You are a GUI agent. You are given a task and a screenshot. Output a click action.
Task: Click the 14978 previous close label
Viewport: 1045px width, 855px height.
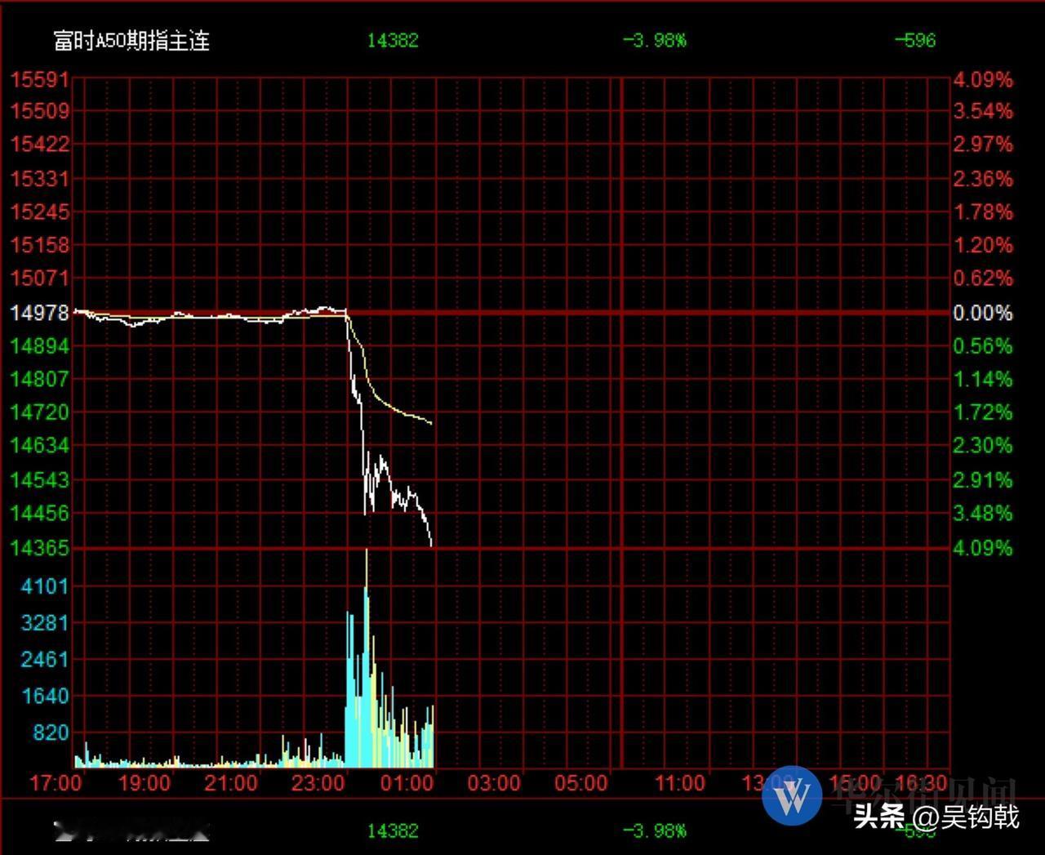point(40,313)
